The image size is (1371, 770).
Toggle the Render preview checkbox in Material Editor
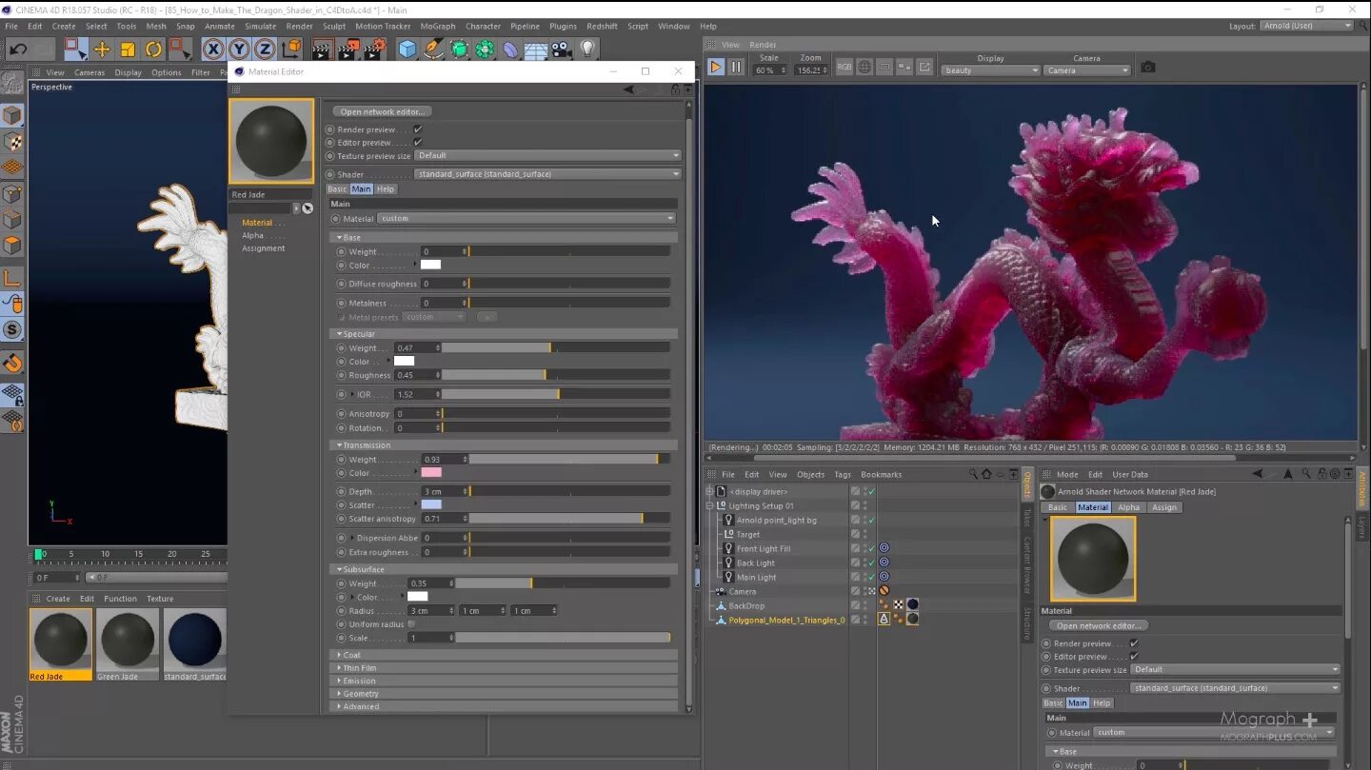[x=418, y=129]
